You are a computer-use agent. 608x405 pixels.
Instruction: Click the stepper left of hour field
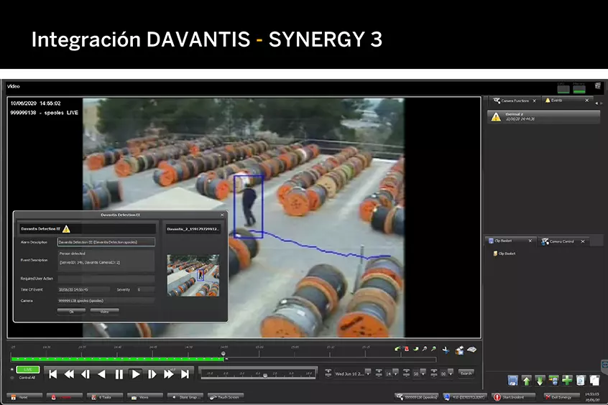pos(379,373)
